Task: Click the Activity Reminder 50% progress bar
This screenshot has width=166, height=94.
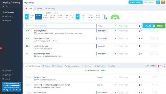Action: (x=11, y=86)
